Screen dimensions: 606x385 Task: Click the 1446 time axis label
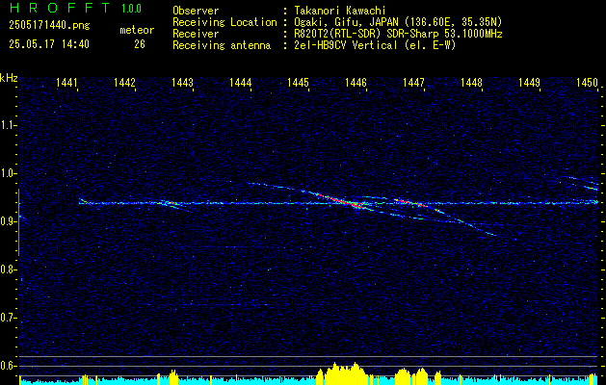click(x=356, y=82)
